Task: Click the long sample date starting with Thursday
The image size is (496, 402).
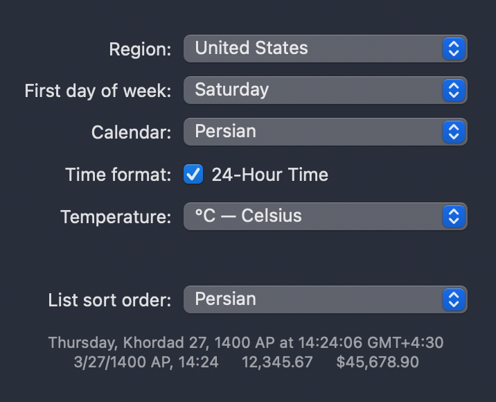Action: click(246, 342)
